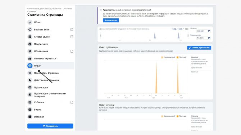Open Business Suite via external link icon

tap(72, 29)
